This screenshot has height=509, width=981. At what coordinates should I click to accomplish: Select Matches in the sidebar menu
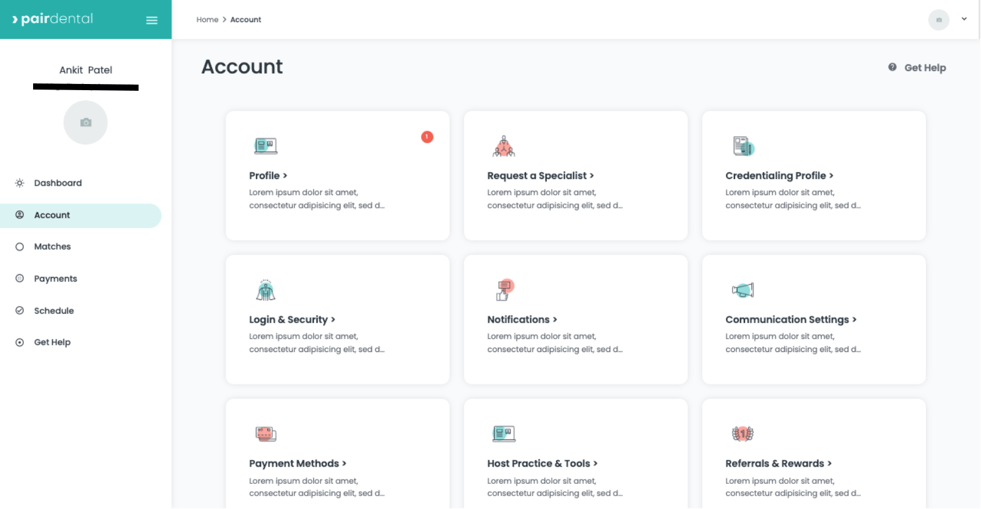[x=52, y=247]
